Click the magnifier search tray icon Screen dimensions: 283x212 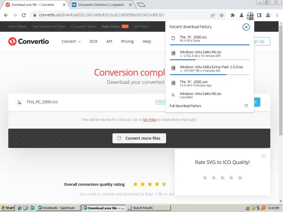(263, 208)
